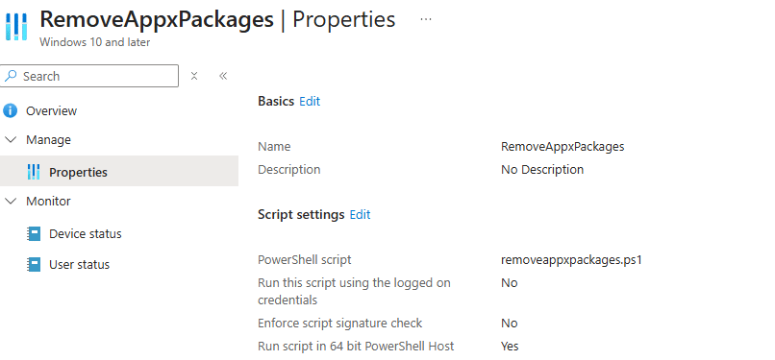Viewport: 775px width, 360px height.
Task: Open the ellipsis more options menu
Action: [x=425, y=19]
